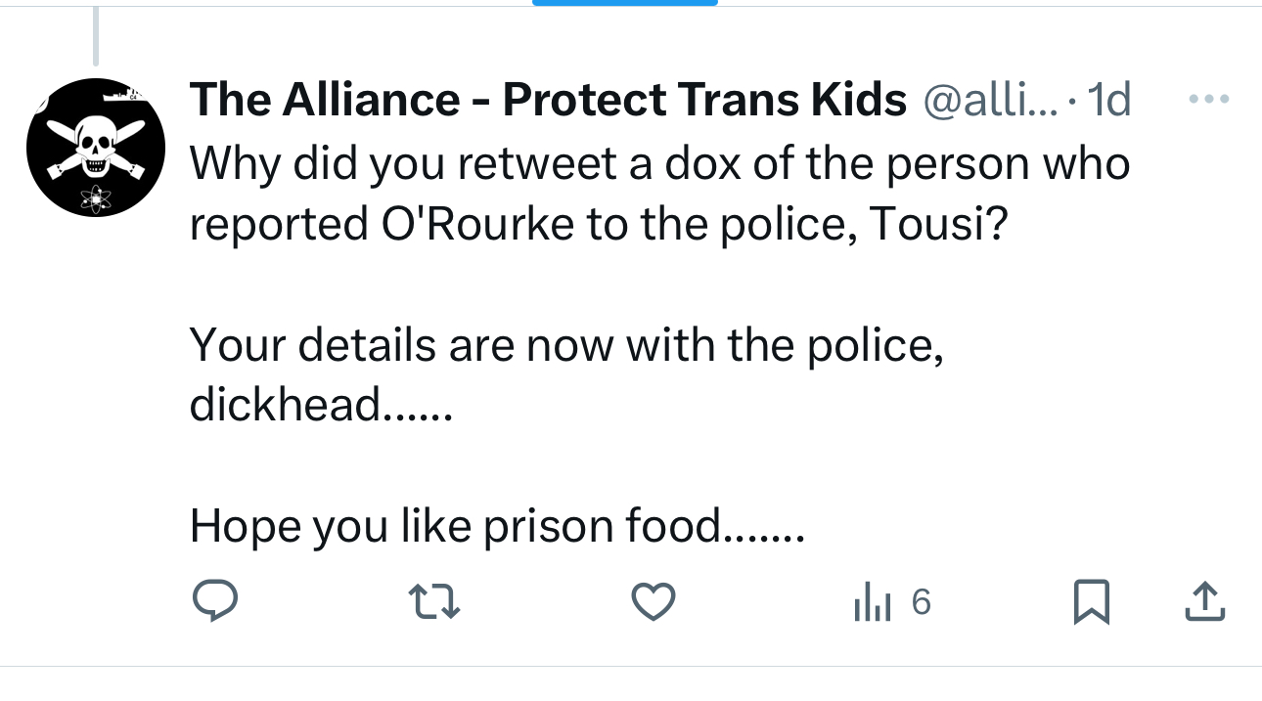Open the 1d timestamp permalink

pos(1109,99)
